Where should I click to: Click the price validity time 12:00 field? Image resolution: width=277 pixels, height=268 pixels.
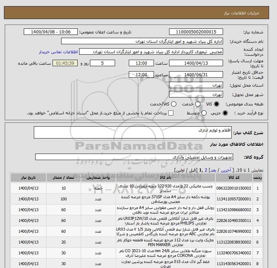[141, 74]
